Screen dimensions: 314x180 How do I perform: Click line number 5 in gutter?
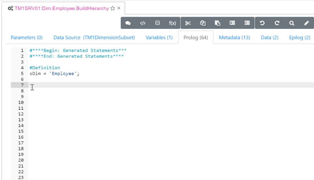pyautogui.click(x=22, y=74)
